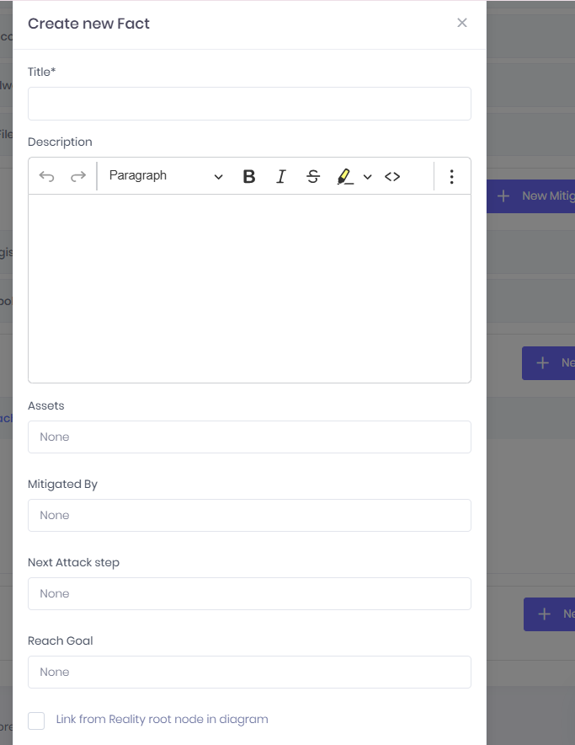Close the Create new Fact dialog
Image resolution: width=575 pixels, height=745 pixels.
[x=462, y=23]
